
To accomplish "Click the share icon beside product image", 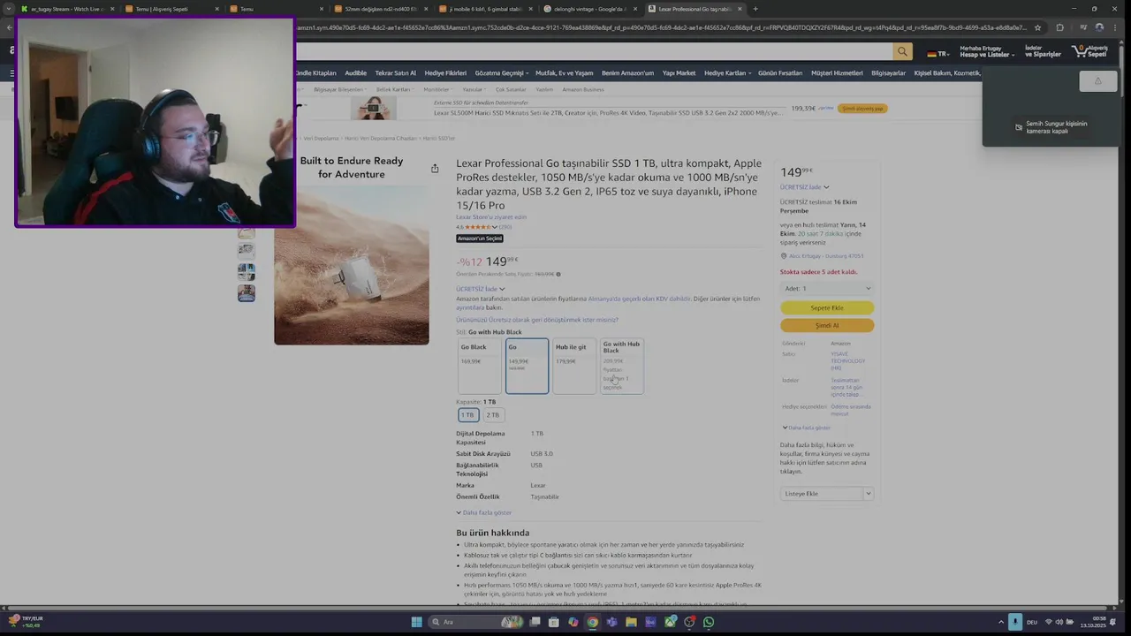I will point(435,168).
